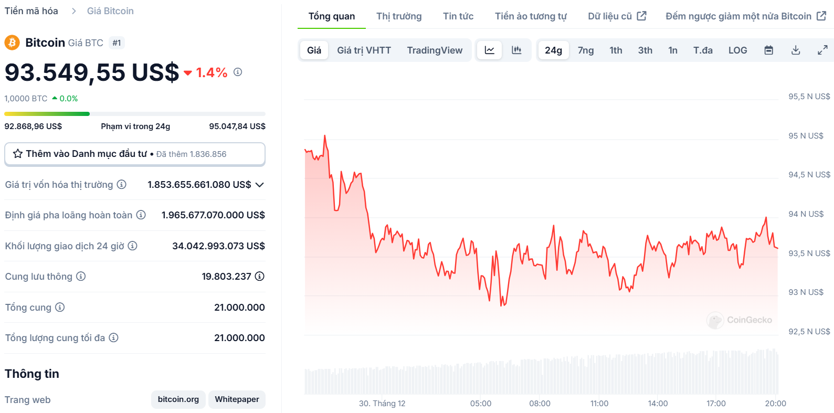834x413 pixels.
Task: Click star icon in Thêm vào Danh mục đầu tư
Action: [18, 154]
